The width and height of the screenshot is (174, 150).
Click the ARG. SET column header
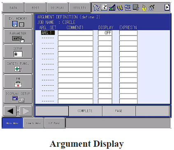pyautogui.click(x=48, y=27)
